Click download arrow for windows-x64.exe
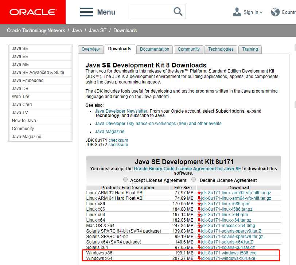The width and height of the screenshot is (296, 265). [x=199, y=258]
